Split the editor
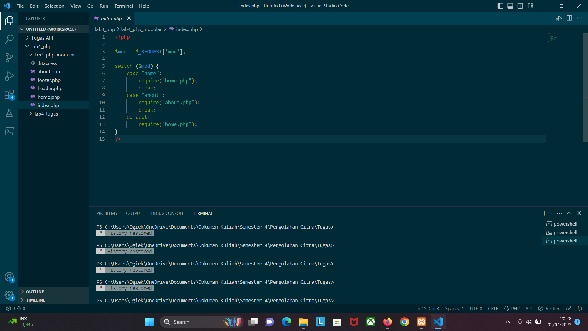This screenshot has height=331, width=588. [x=570, y=18]
